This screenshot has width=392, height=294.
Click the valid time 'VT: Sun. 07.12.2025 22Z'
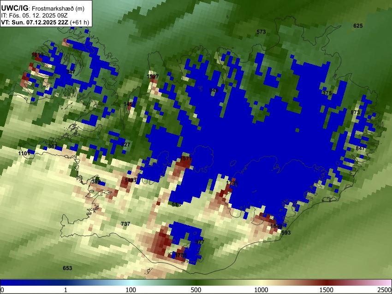pos(35,22)
